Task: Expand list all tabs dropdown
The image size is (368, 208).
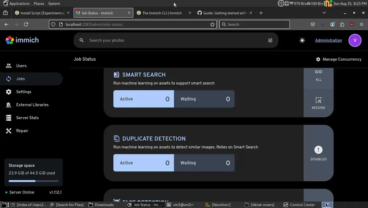Action: 324,13
